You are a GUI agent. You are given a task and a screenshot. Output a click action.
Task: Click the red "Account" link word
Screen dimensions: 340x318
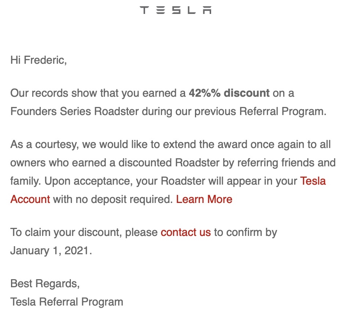[x=30, y=199]
